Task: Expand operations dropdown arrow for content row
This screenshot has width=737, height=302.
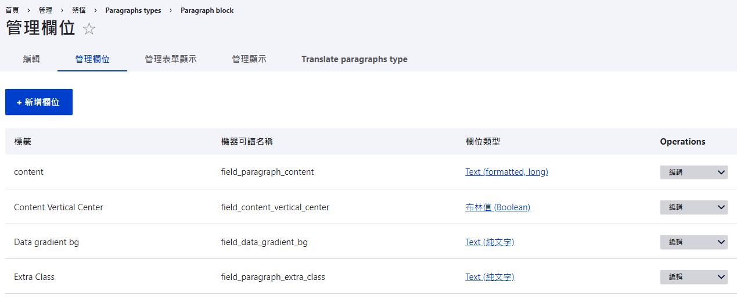Action: [721, 172]
